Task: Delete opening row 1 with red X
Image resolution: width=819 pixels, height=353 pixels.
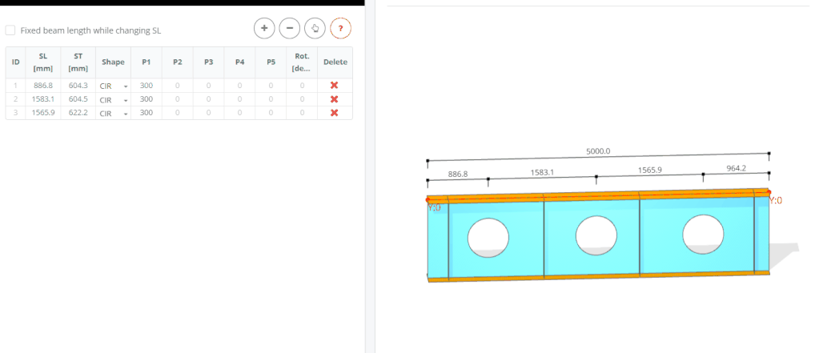Action: 335,86
